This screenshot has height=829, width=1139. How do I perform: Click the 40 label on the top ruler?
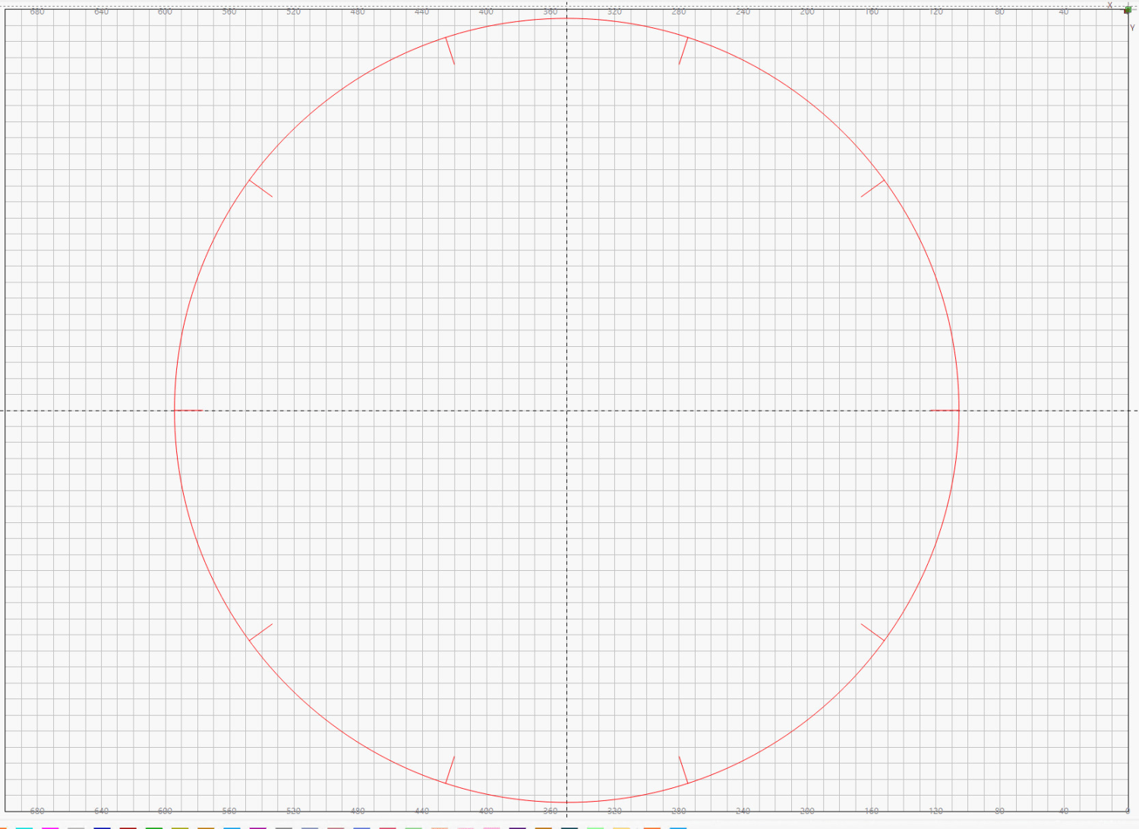tap(1064, 11)
